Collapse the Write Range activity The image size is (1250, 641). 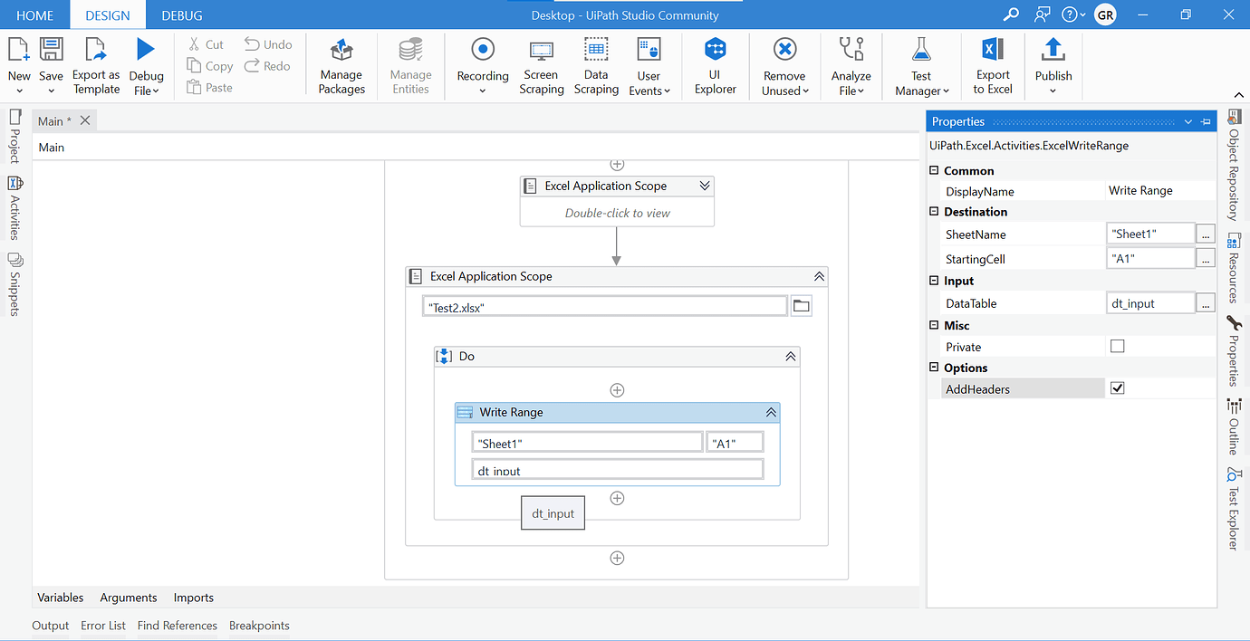point(771,412)
